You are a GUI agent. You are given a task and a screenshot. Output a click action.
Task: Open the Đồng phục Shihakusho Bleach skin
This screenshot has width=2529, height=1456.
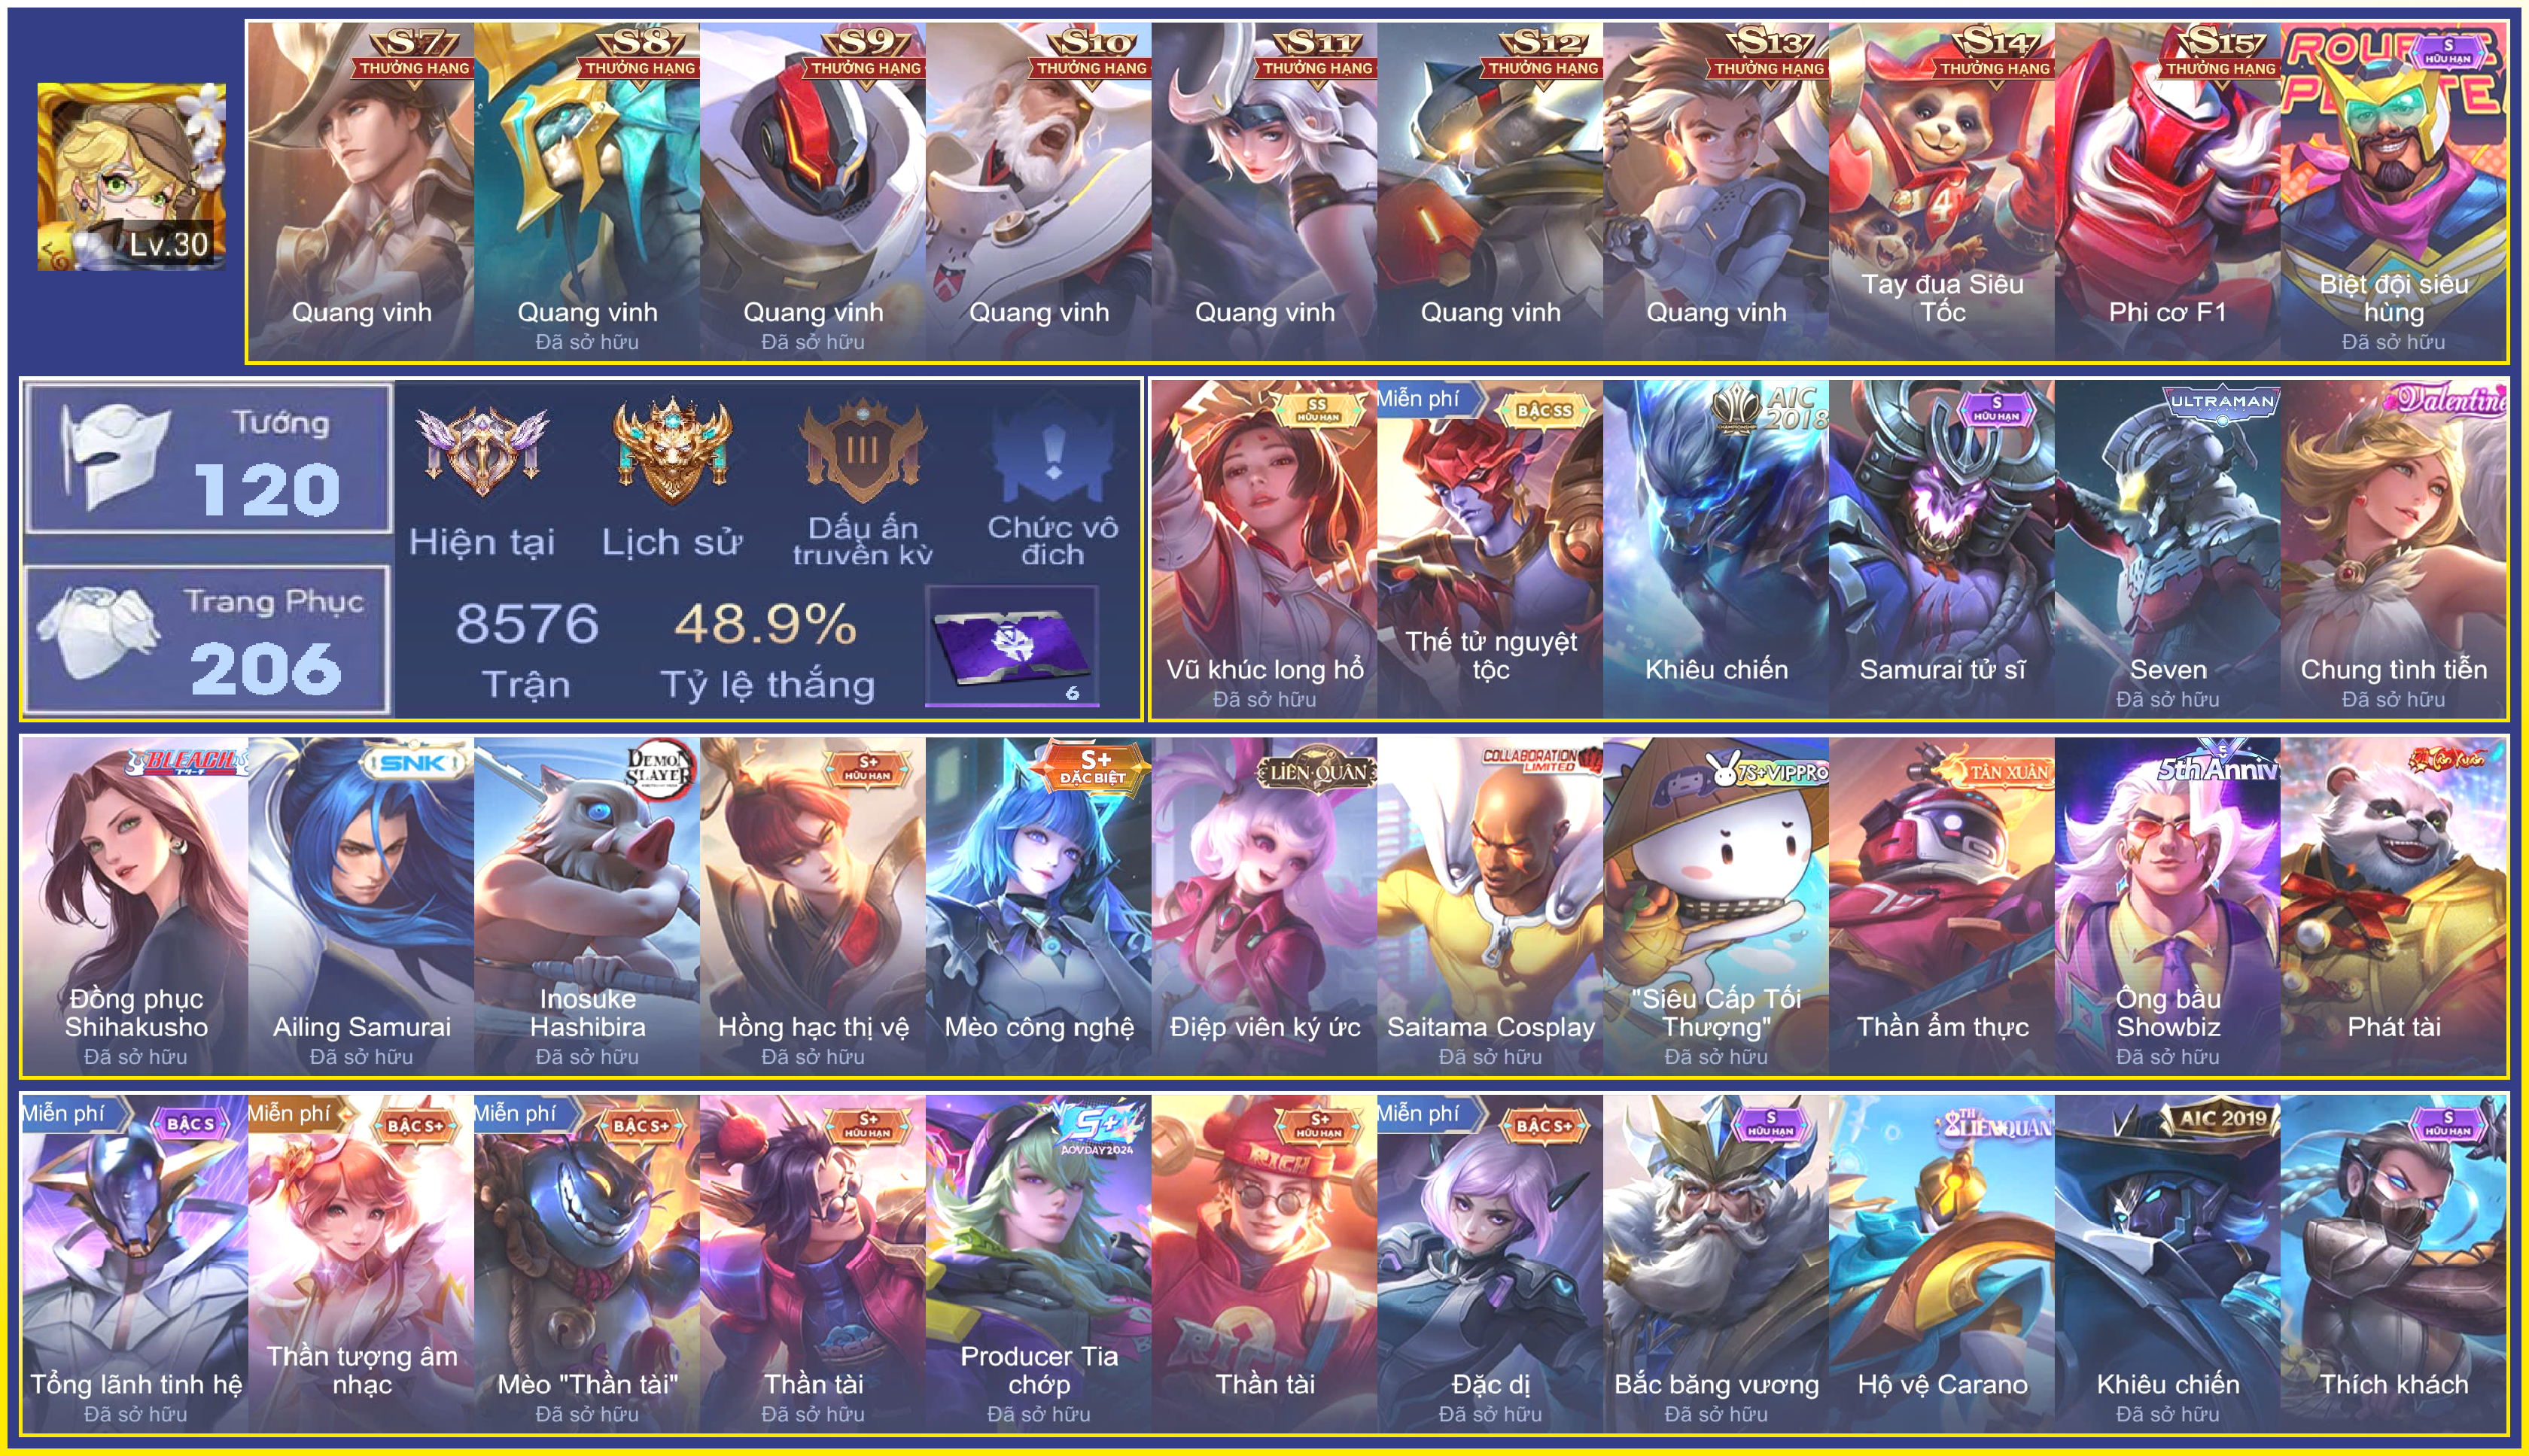click(x=135, y=906)
